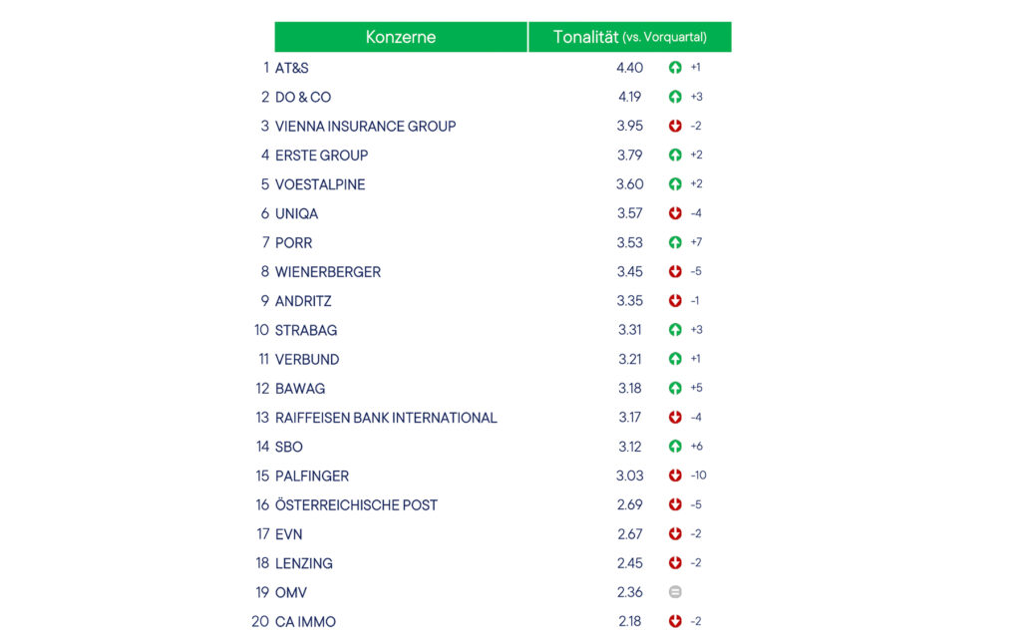The width and height of the screenshot is (1021, 638).
Task: Click the green up arrow beside AT&S
Action: (x=675, y=68)
